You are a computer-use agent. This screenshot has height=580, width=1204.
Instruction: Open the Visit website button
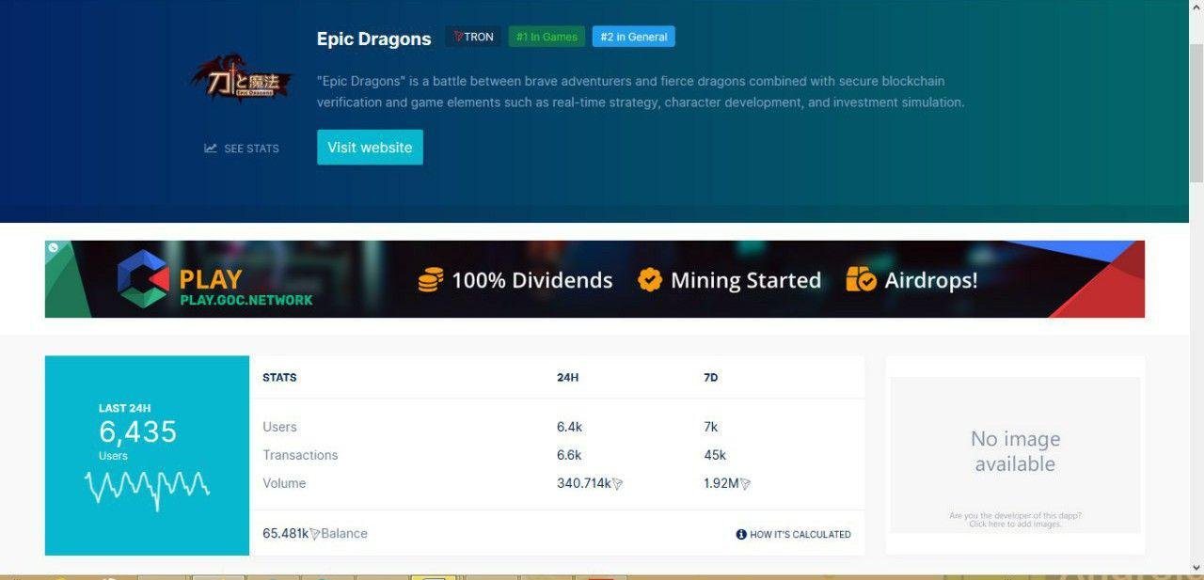(x=370, y=148)
